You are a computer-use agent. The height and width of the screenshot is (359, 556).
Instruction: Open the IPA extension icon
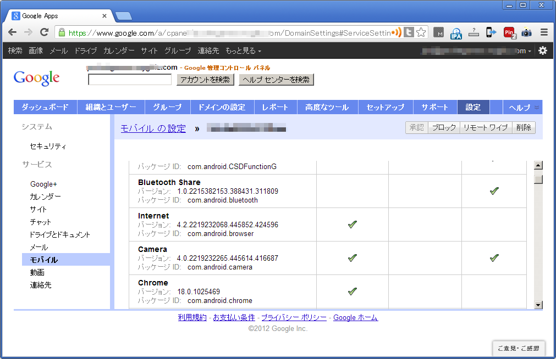456,33
